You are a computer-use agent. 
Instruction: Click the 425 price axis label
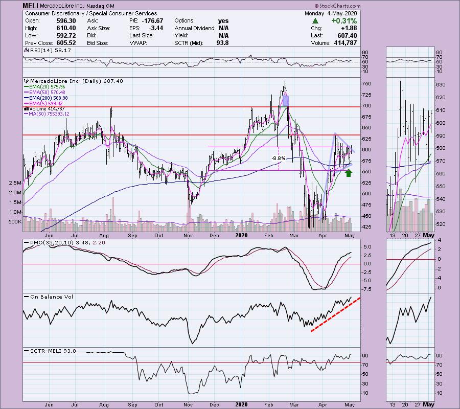coord(366,227)
